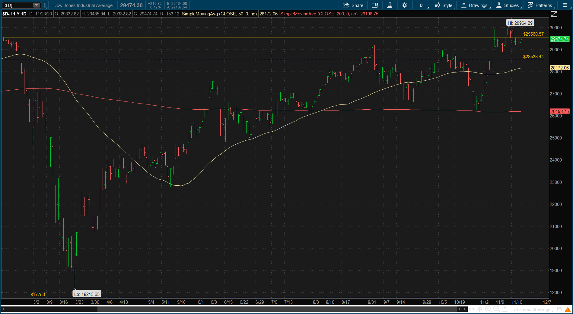Screen dimensions: 573x314
Task: Click the SimpleMovingAvg 200 study label
Action: [319, 14]
